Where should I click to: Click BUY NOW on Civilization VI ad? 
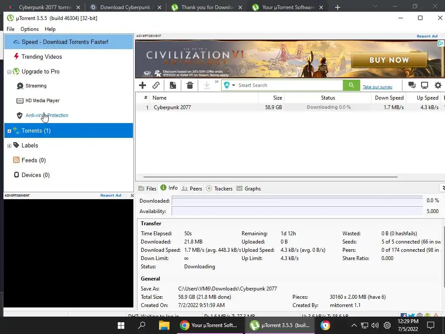pyautogui.click(x=389, y=60)
